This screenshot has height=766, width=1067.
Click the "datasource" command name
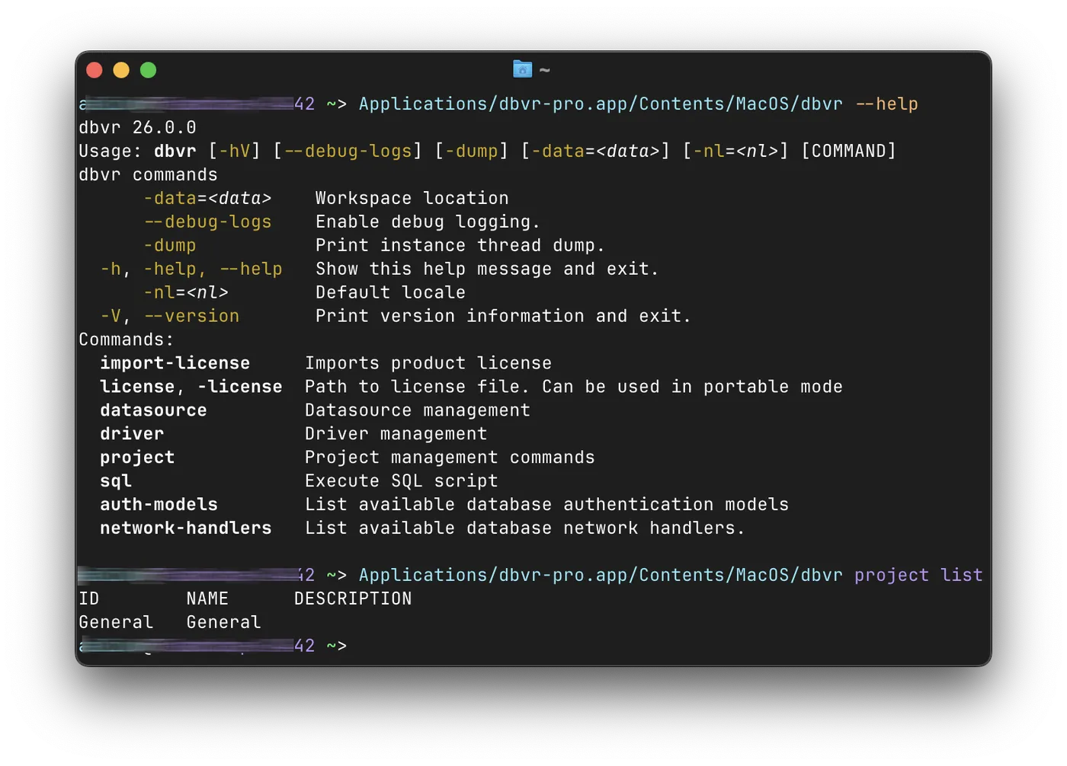(153, 411)
